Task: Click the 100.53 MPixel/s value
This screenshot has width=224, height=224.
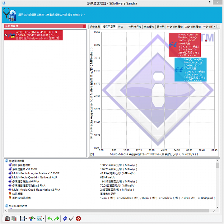Action: 119,165
